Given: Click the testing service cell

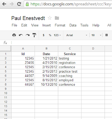Looking at the screenshot, I should point(70,58).
